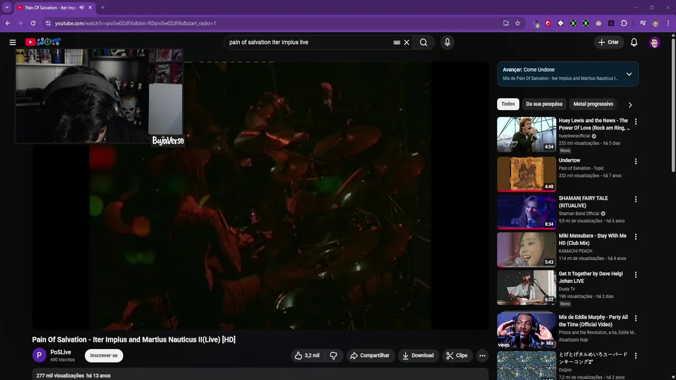Open Undertow video thumbnail
This screenshot has height=380, width=676.
[527, 173]
